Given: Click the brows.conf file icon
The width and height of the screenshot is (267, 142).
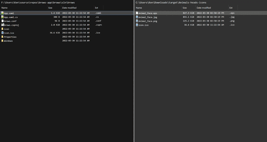Looking at the screenshot, I should coord(2,21).
